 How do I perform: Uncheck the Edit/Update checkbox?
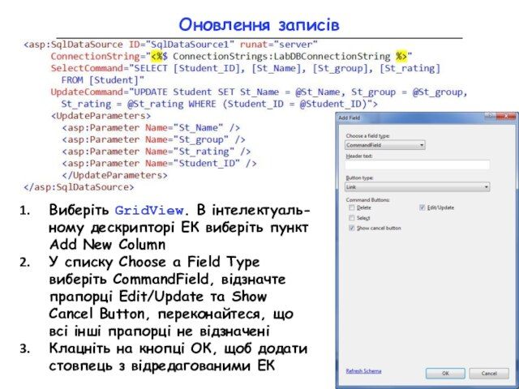[x=422, y=207]
